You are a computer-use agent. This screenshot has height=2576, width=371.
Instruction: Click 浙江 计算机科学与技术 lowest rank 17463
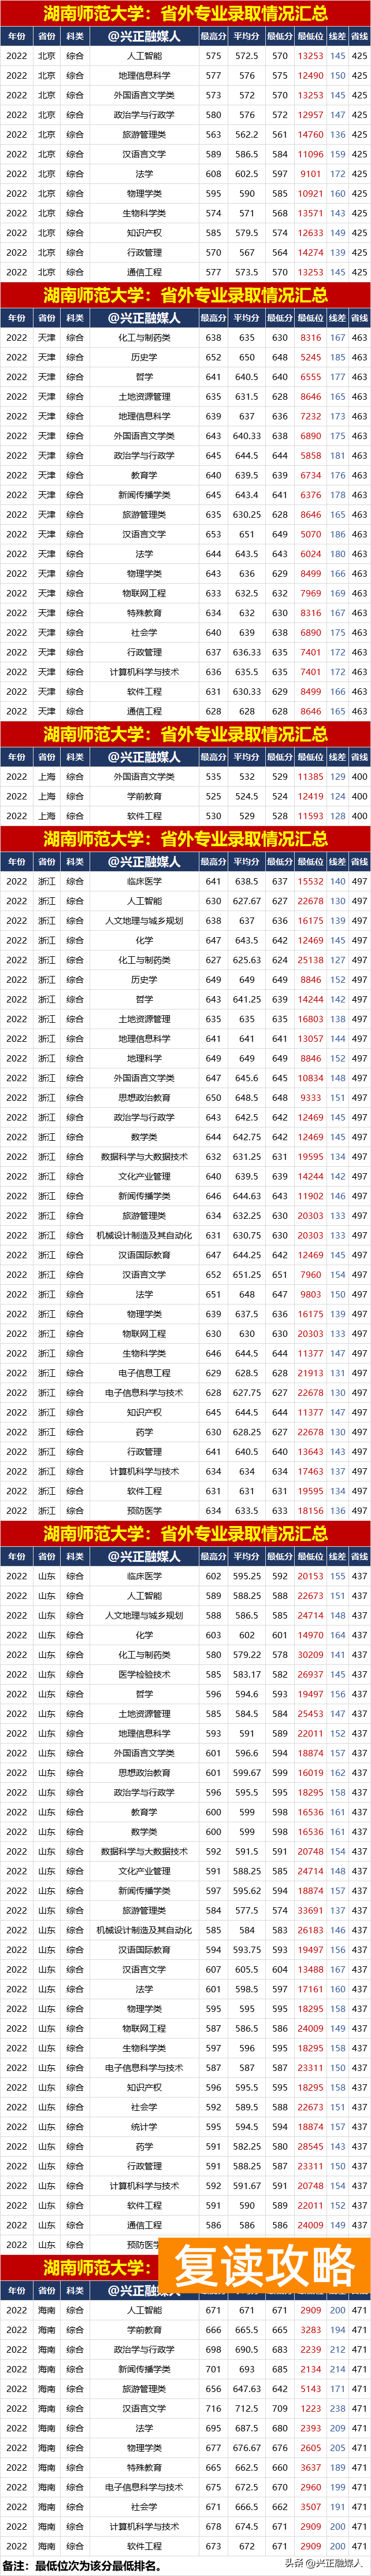click(x=311, y=1472)
